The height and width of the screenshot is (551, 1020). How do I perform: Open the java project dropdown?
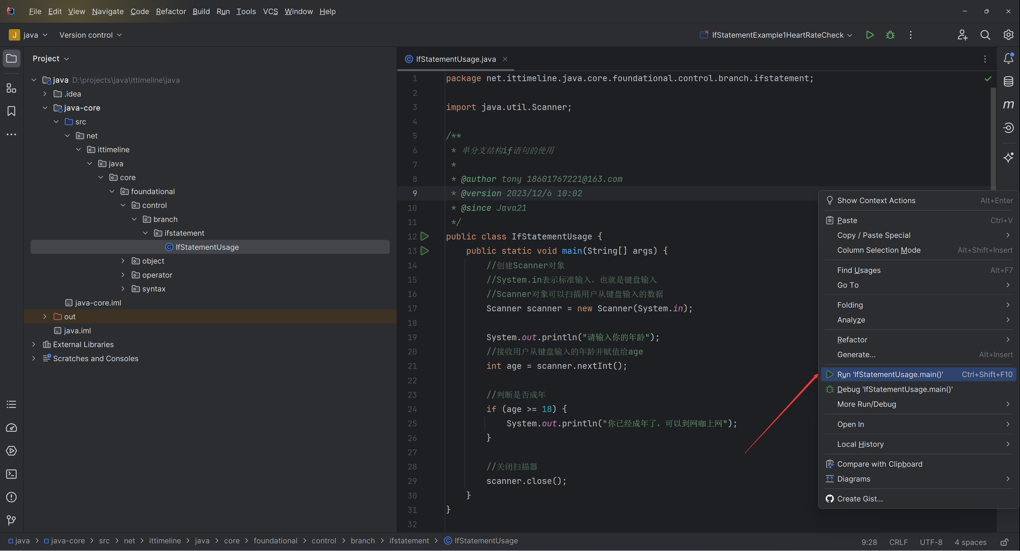(28, 35)
